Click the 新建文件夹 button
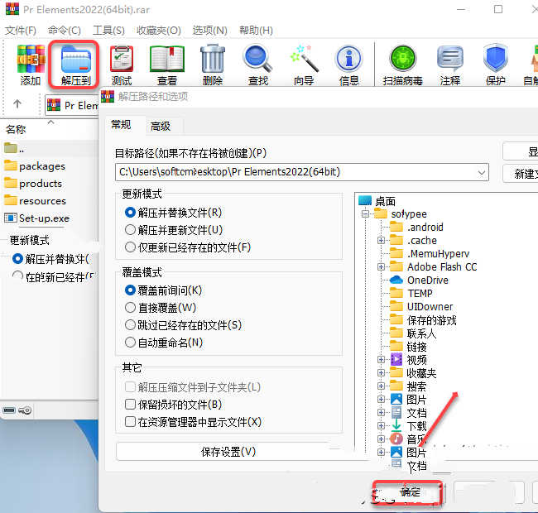This screenshot has width=538, height=513. click(x=521, y=174)
